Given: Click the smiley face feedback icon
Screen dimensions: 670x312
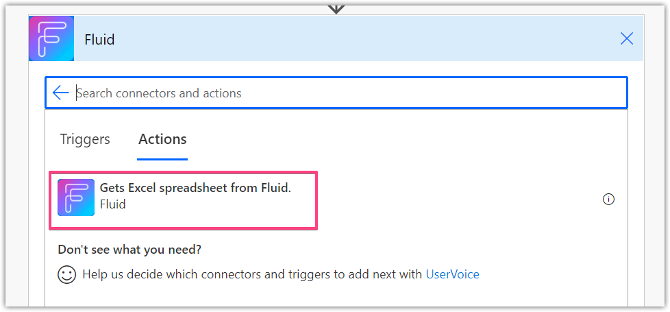Looking at the screenshot, I should [66, 274].
